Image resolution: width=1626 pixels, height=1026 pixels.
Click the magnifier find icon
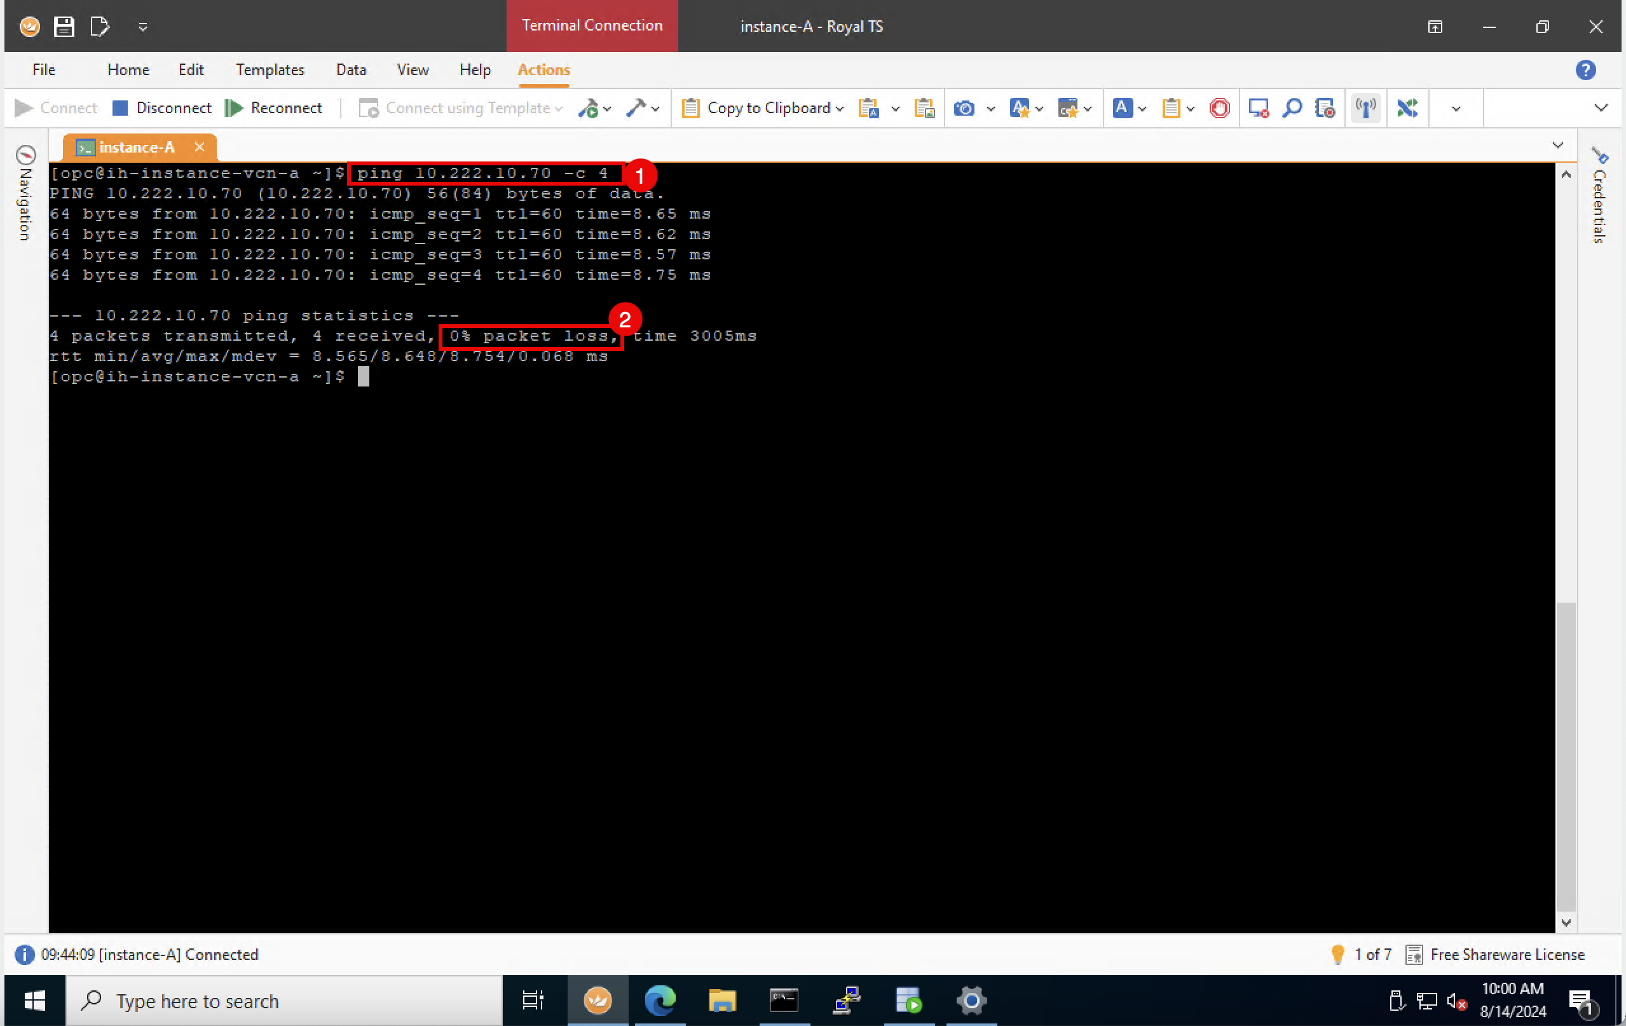(1292, 108)
